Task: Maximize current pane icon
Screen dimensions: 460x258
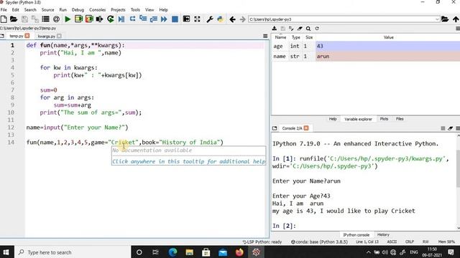Action: point(186,19)
